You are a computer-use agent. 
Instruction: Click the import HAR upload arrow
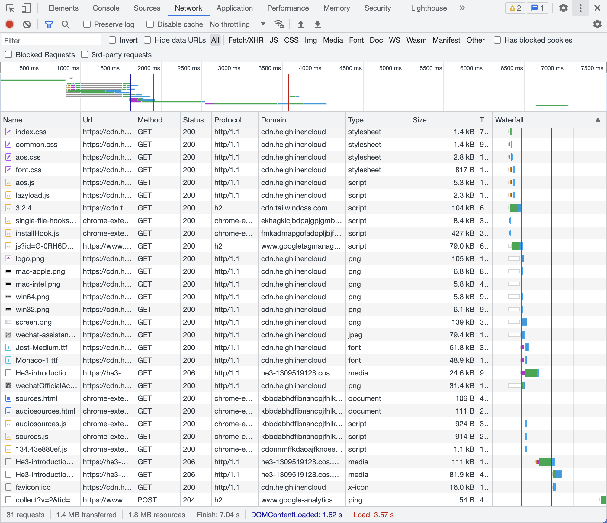[300, 24]
